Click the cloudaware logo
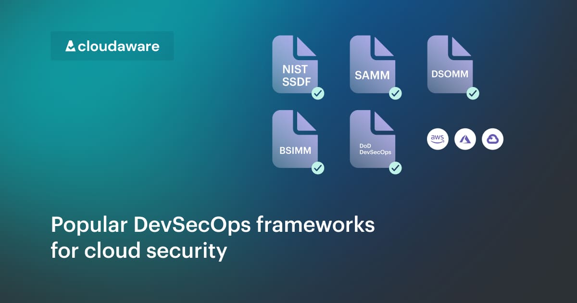Viewport: 577px width, 303px height. click(112, 46)
